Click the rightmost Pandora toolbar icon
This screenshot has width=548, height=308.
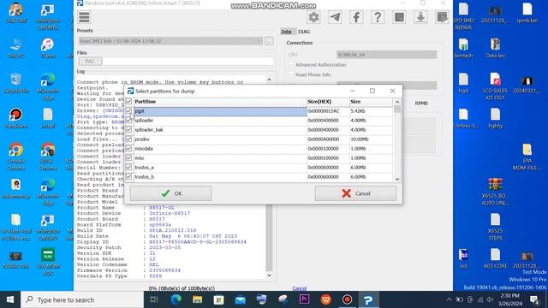tap(442, 17)
